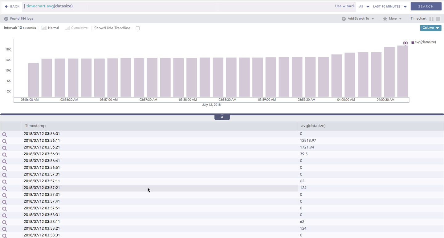Click the plus icon for Add Search To

tap(344, 19)
